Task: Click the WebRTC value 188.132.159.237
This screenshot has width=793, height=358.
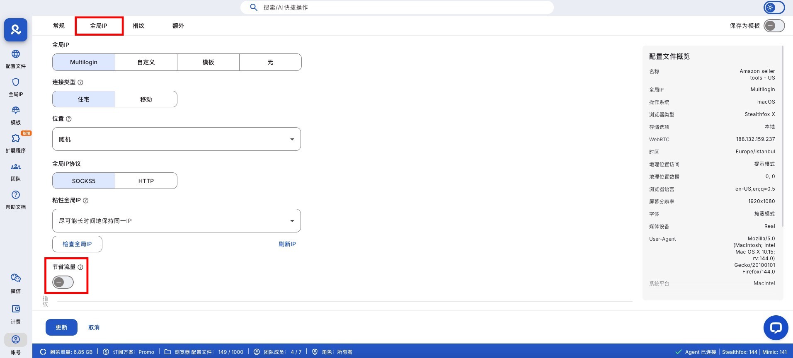Action: [755, 139]
